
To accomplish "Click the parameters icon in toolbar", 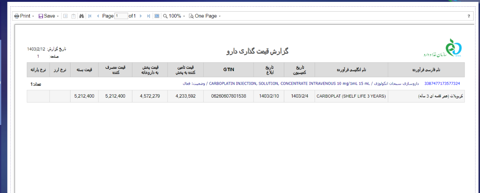I will [x=73, y=16].
